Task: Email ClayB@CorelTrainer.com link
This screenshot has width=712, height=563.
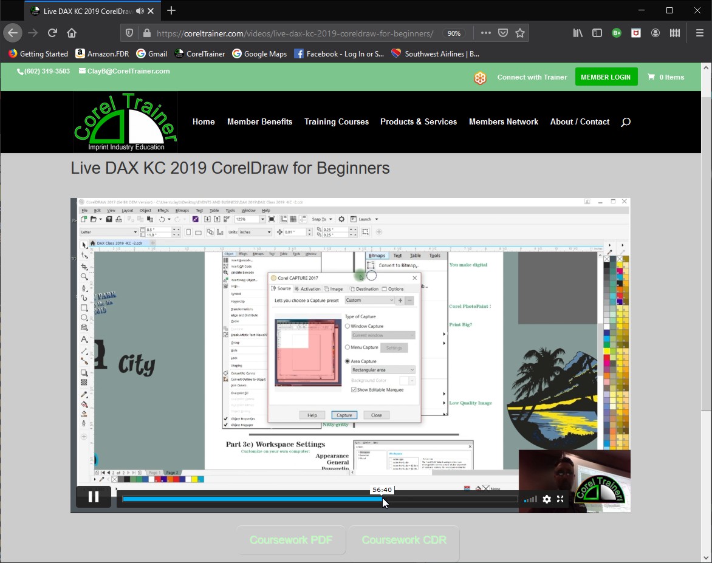Action: tap(125, 71)
